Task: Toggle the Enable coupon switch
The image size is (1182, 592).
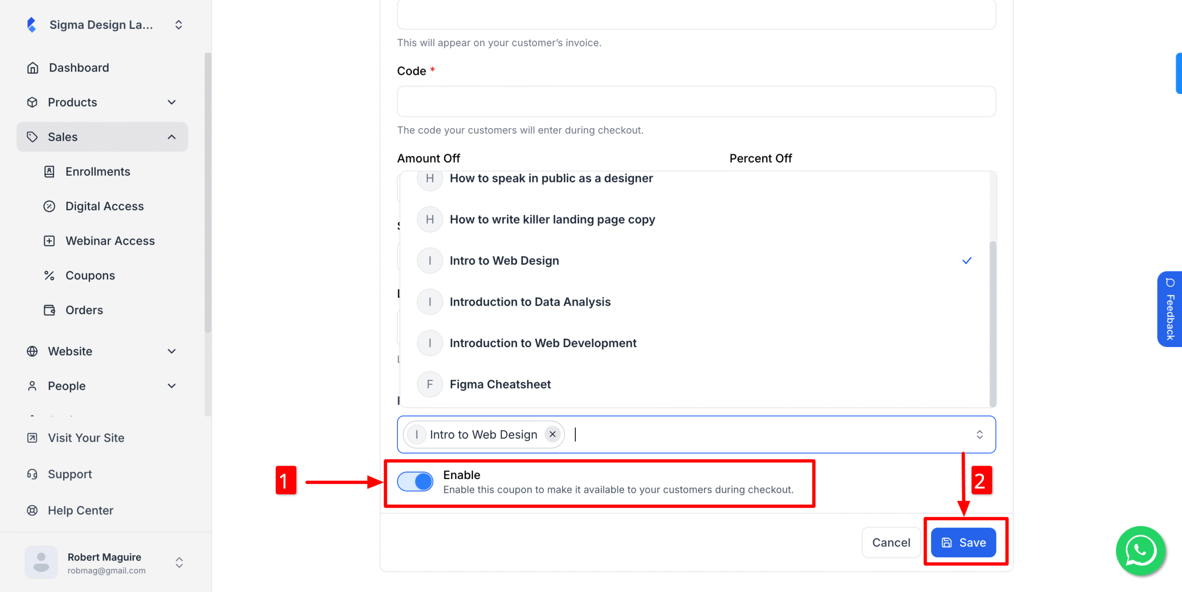Action: pos(415,481)
